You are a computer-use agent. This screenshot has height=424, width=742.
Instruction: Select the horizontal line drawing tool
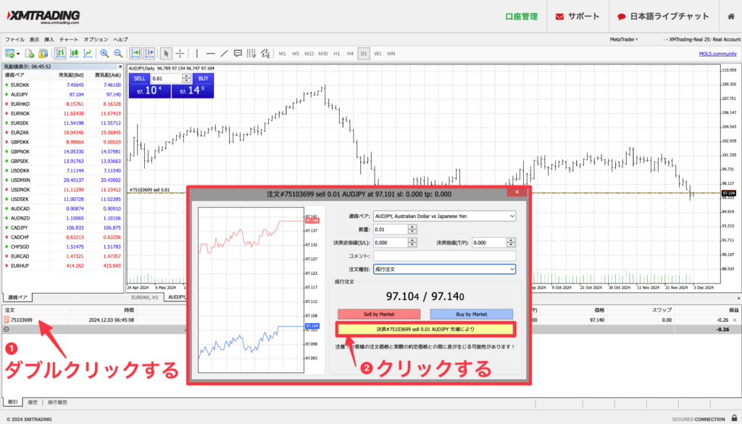point(210,53)
